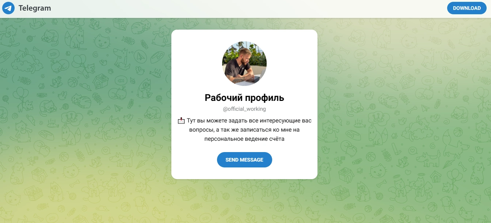
Task: Click the Telegram paper-plane logo icon
Action: [8, 8]
